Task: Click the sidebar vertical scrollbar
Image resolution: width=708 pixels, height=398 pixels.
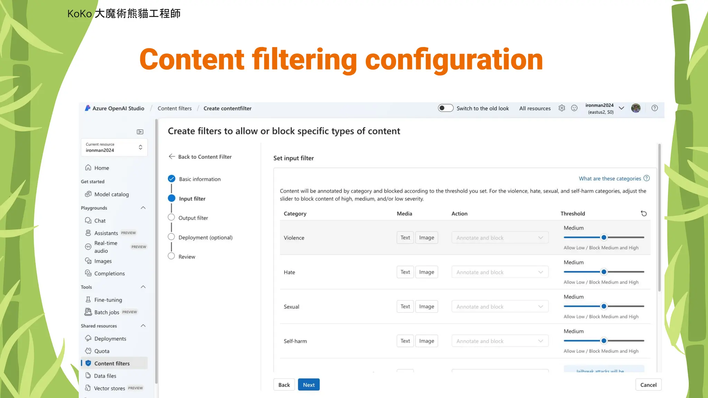Action: (156, 251)
